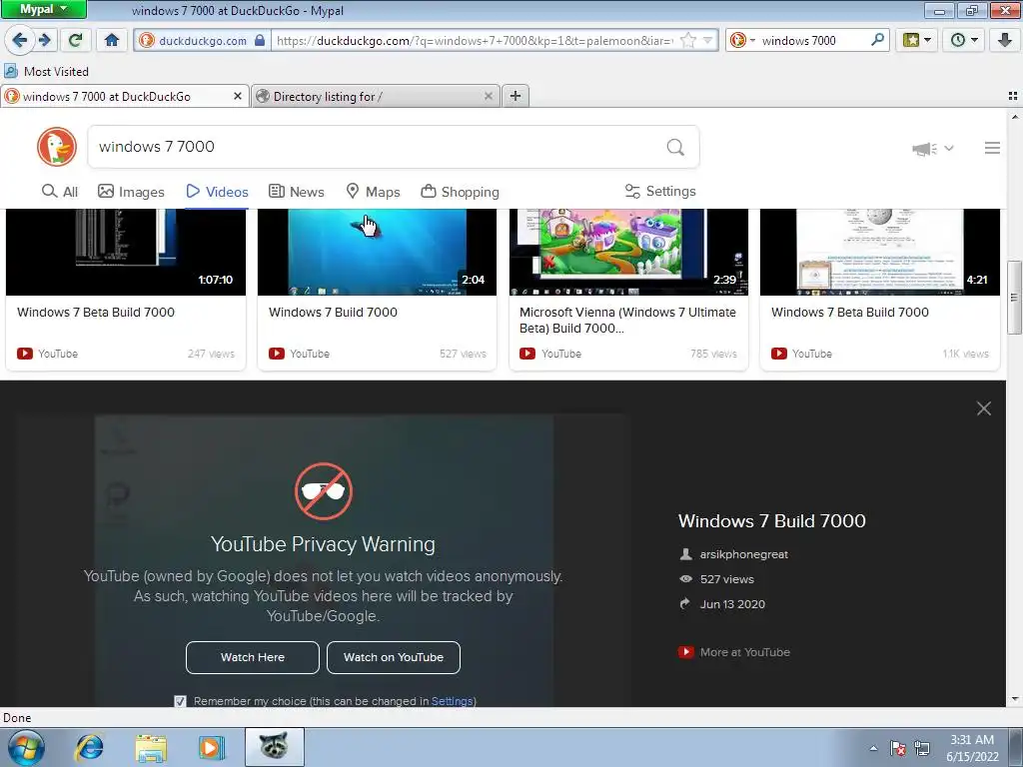Go forward with the forward arrow
The height and width of the screenshot is (767, 1023).
(44, 40)
